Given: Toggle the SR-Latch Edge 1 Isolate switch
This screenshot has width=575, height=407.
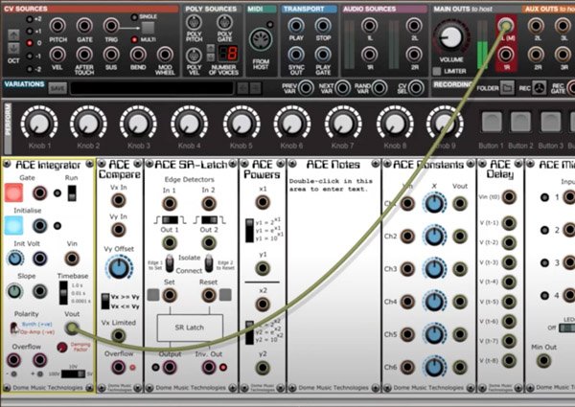Looking at the screenshot, I should [x=170, y=263].
